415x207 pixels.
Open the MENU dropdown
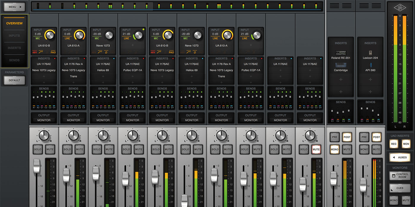pos(15,7)
